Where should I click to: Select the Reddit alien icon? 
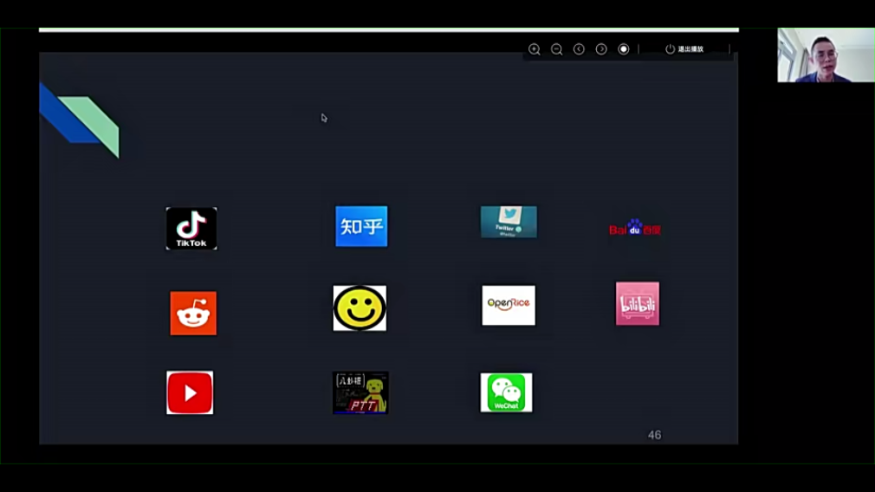[x=193, y=314]
